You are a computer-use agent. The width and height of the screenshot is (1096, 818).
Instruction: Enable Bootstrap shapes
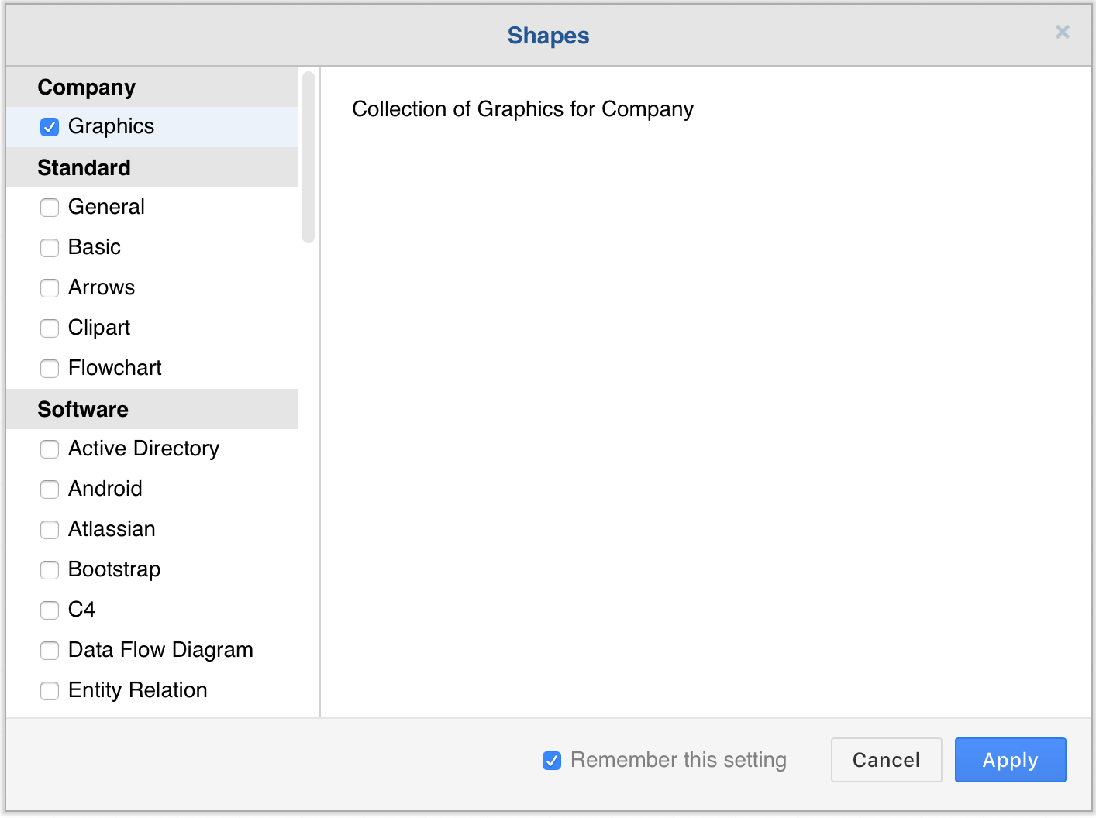(50, 569)
